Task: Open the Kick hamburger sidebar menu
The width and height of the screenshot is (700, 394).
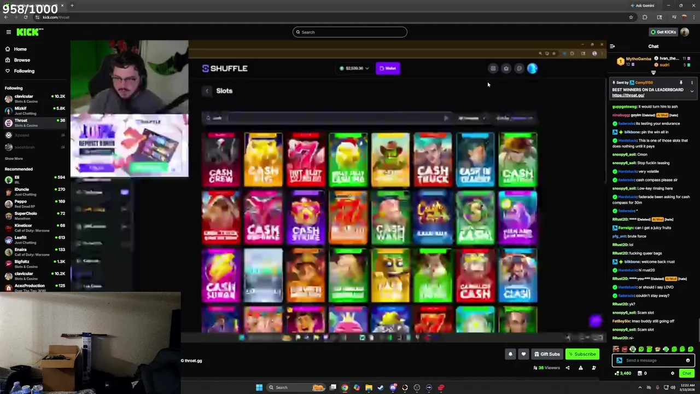Action: tap(9, 32)
